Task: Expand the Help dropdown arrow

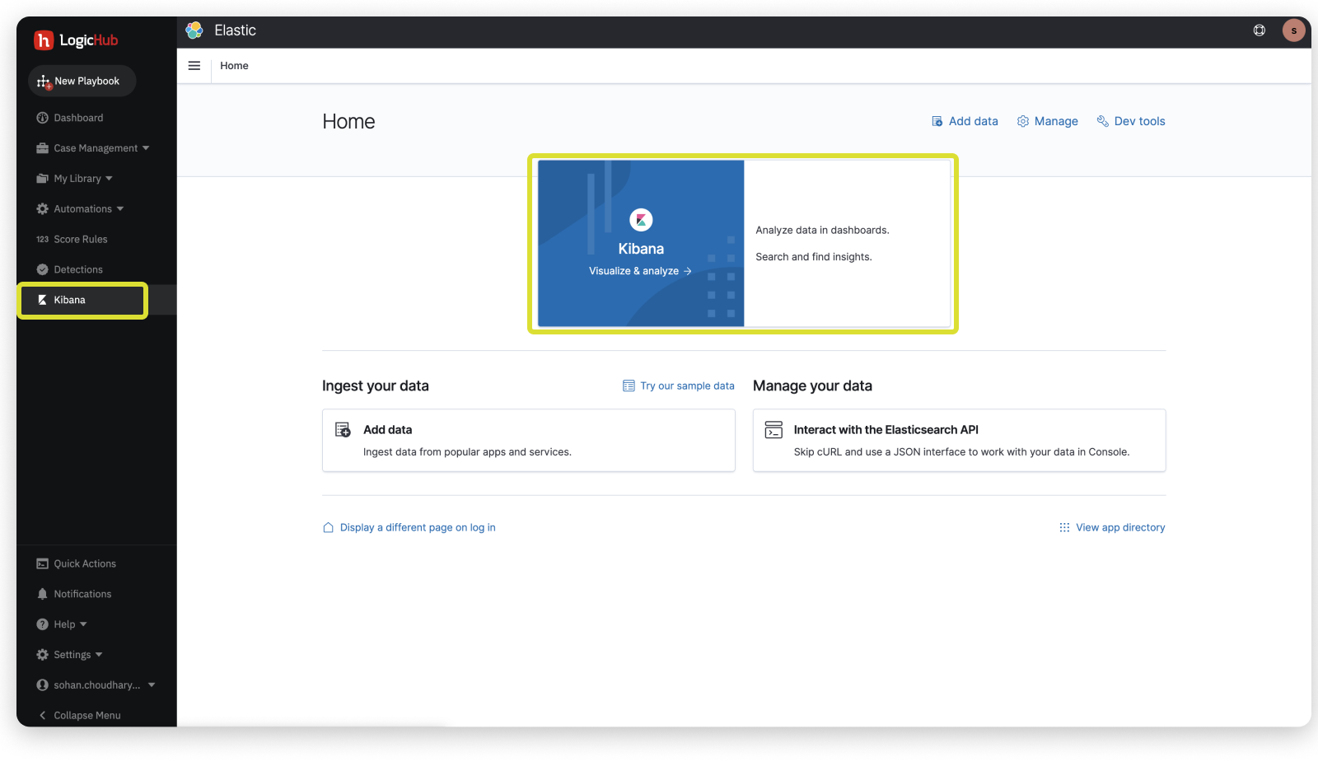Action: [83, 624]
